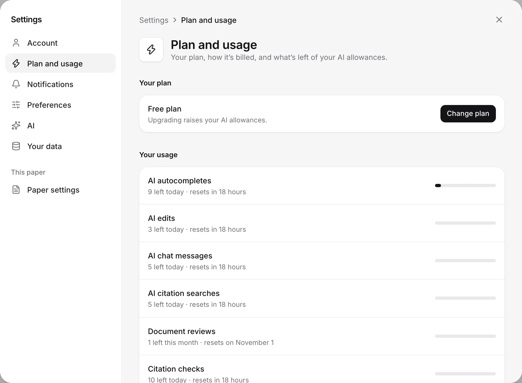The image size is (522, 383).
Task: Click the breadcrumb chevron after Settings
Action: (175, 20)
